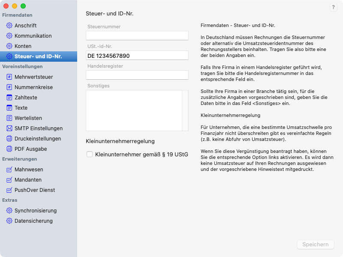Image resolution: width=343 pixels, height=257 pixels.
Task: Select Wertelisten in the sidebar
Action: pyautogui.click(x=28, y=118)
